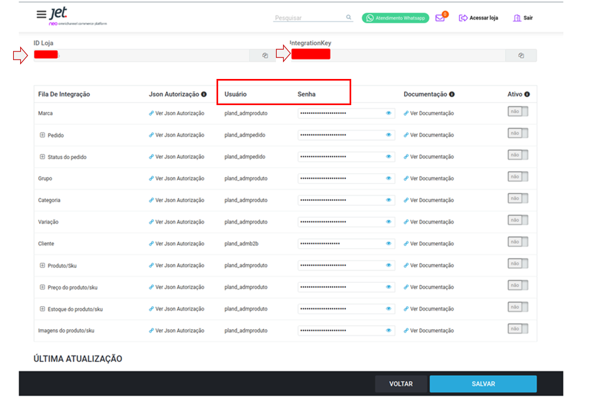
Task: Open the hamburger menu icon
Action: [x=41, y=15]
